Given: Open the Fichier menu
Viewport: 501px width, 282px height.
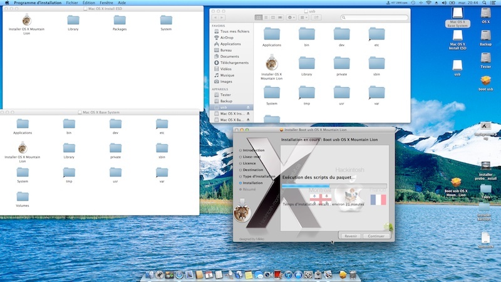Looking at the screenshot, I should (x=72, y=3).
